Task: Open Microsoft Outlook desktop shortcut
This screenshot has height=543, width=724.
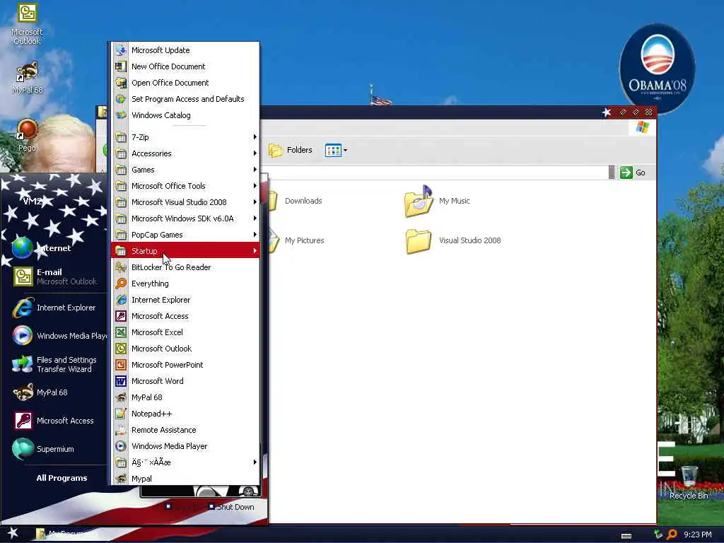Action: [x=27, y=24]
